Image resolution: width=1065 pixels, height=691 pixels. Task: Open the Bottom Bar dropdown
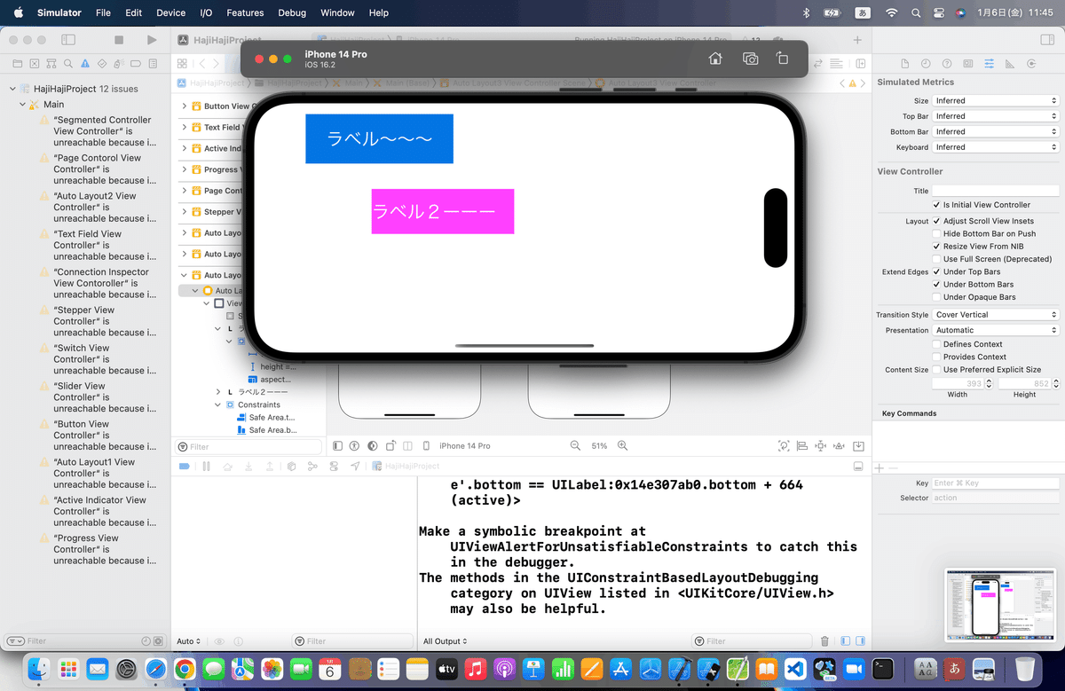tap(996, 131)
